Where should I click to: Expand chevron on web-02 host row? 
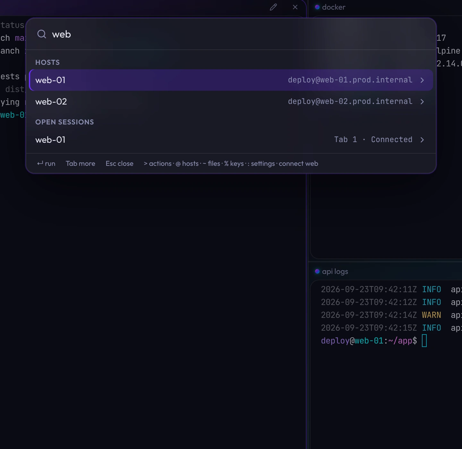422,102
